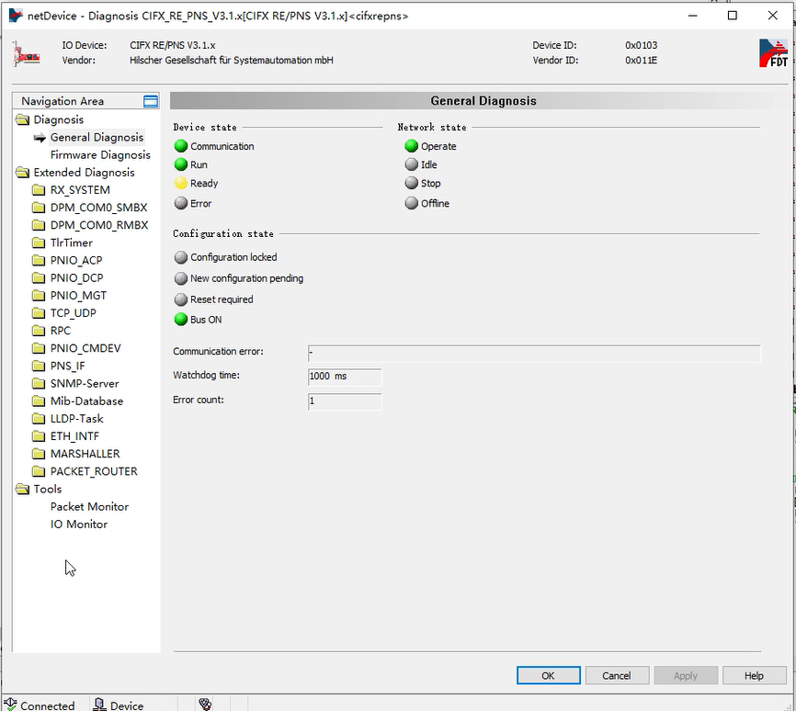Viewport: 796px width, 711px height.
Task: Click the Device status bar icon
Action: [x=99, y=705]
